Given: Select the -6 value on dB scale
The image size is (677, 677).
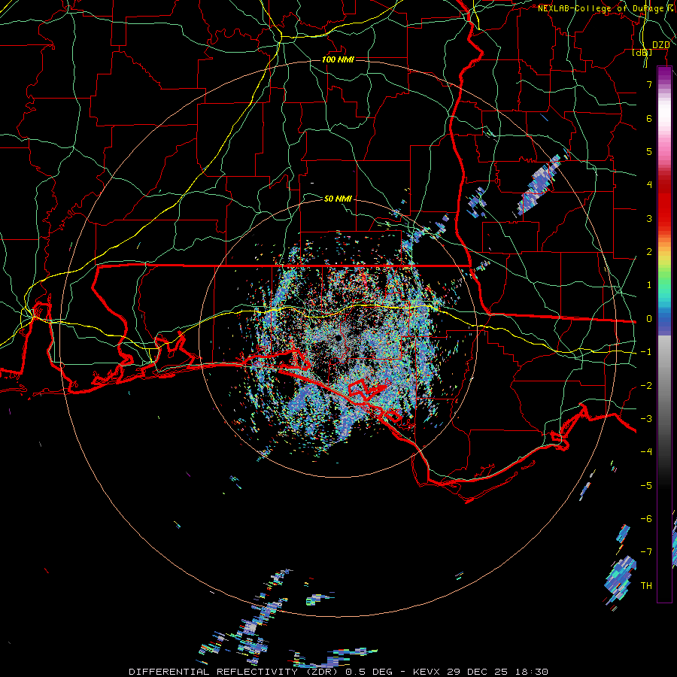Looking at the screenshot, I should pyautogui.click(x=646, y=519).
